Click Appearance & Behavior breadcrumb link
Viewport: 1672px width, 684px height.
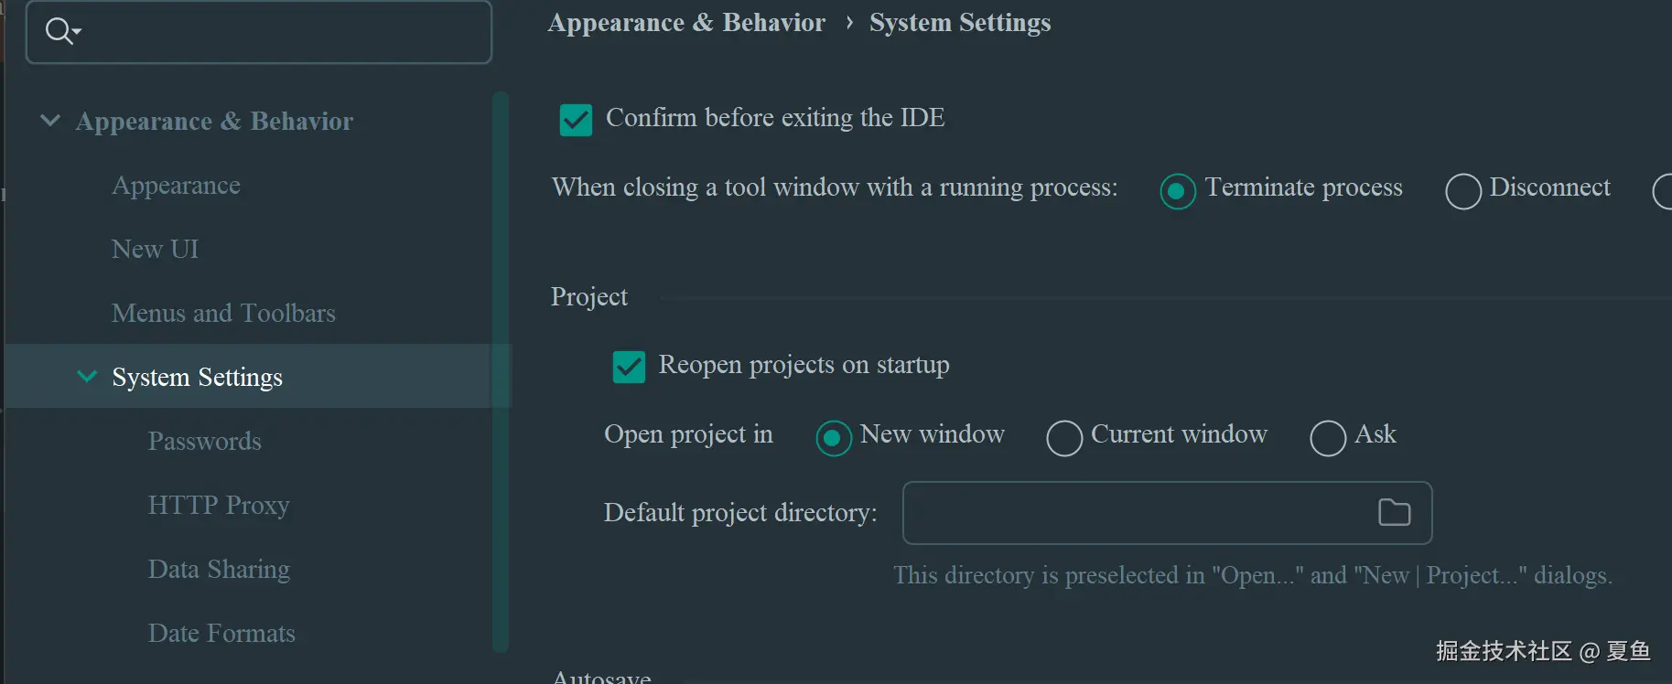[x=686, y=23]
